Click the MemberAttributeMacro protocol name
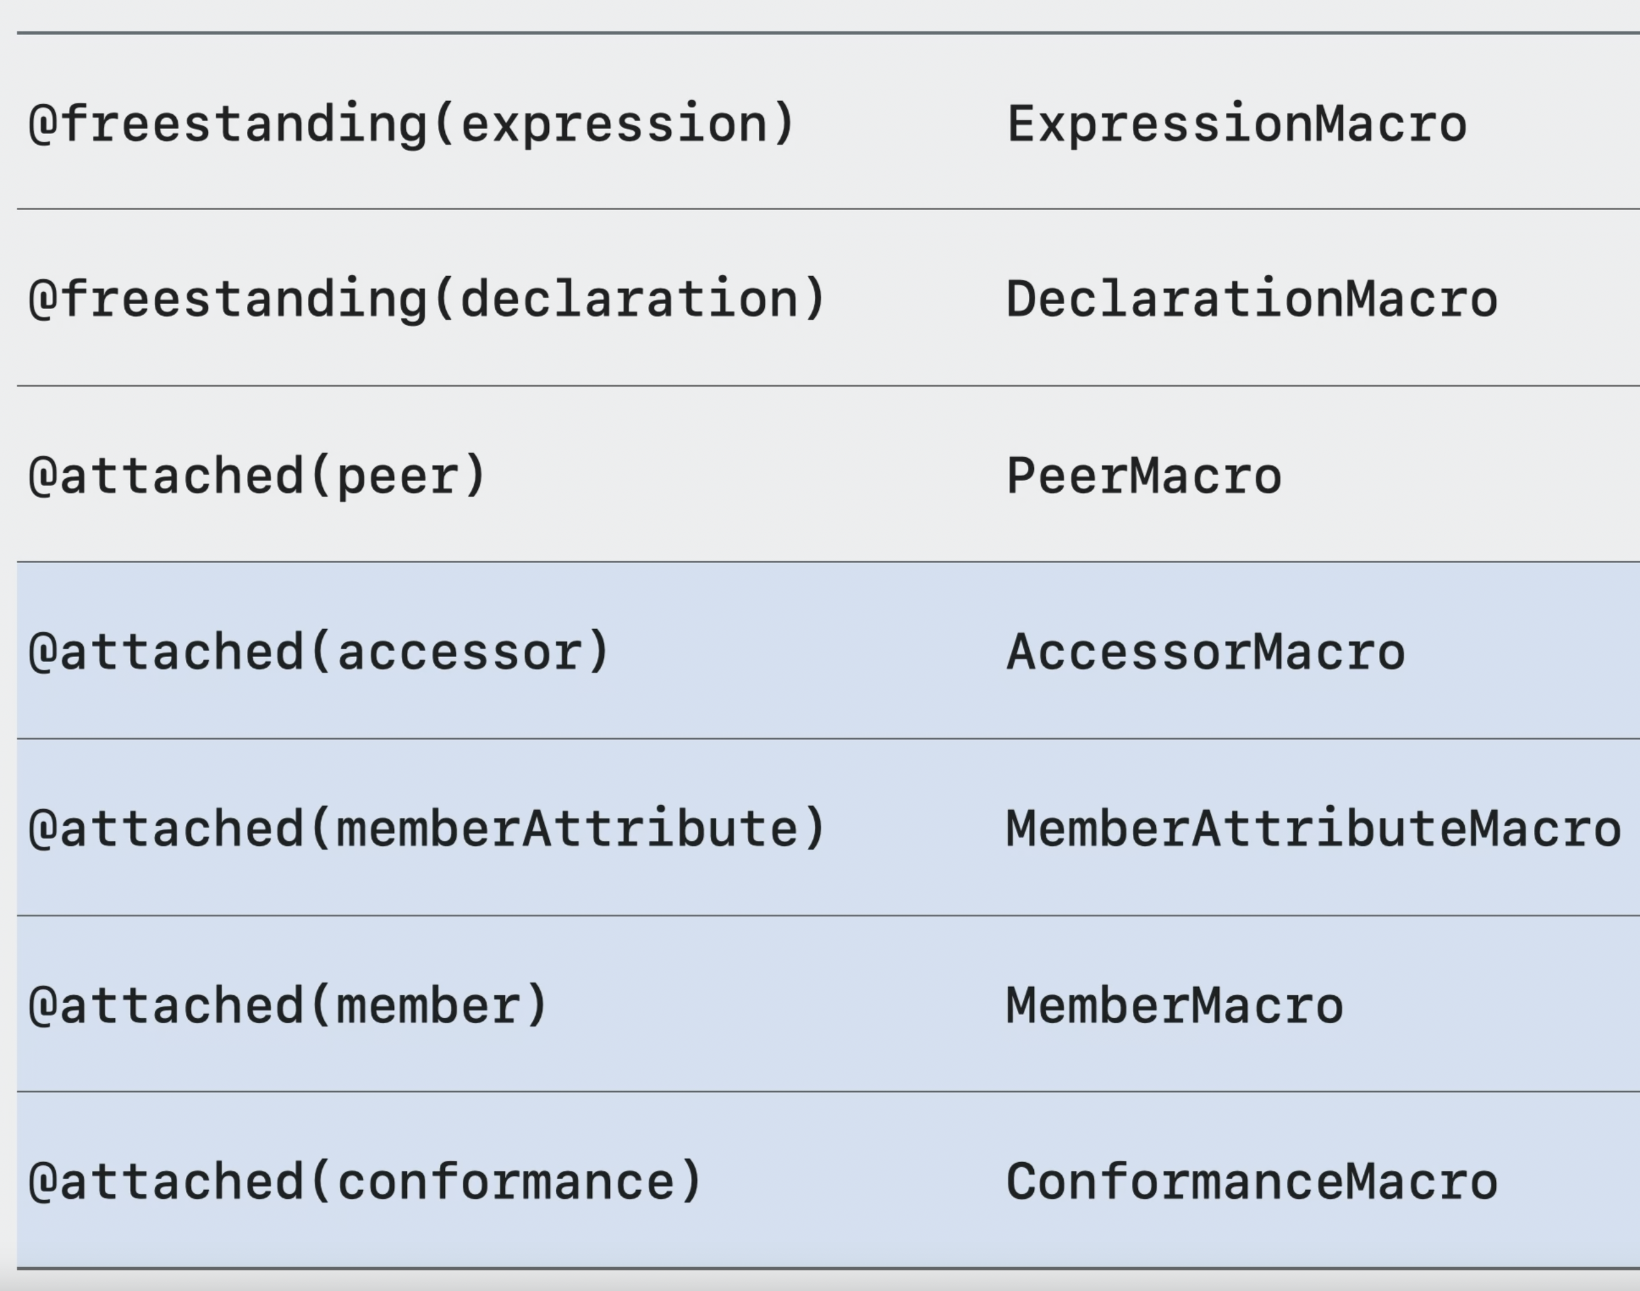This screenshot has height=1291, width=1640. point(1314,829)
